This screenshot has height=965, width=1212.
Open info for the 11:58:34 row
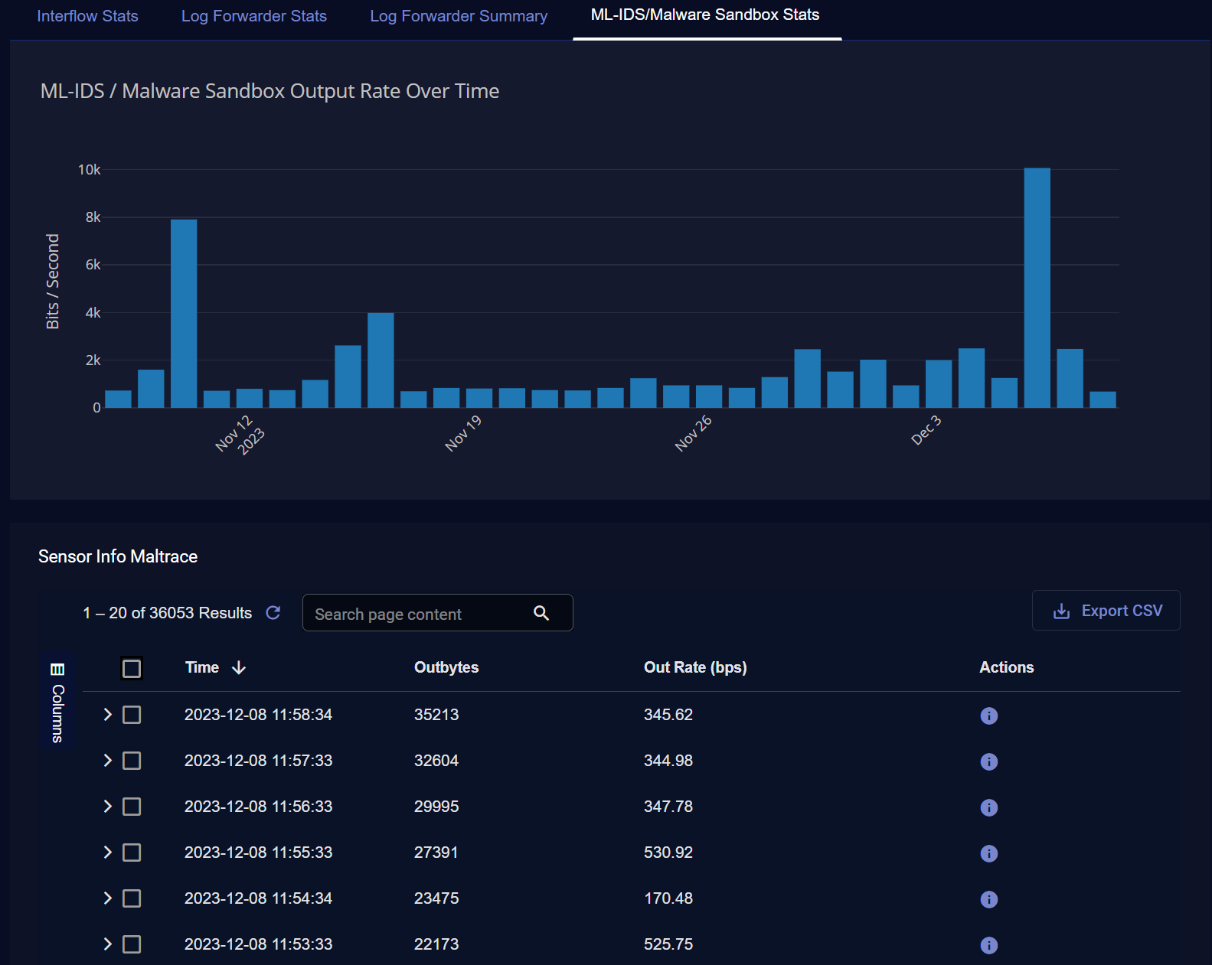point(988,716)
